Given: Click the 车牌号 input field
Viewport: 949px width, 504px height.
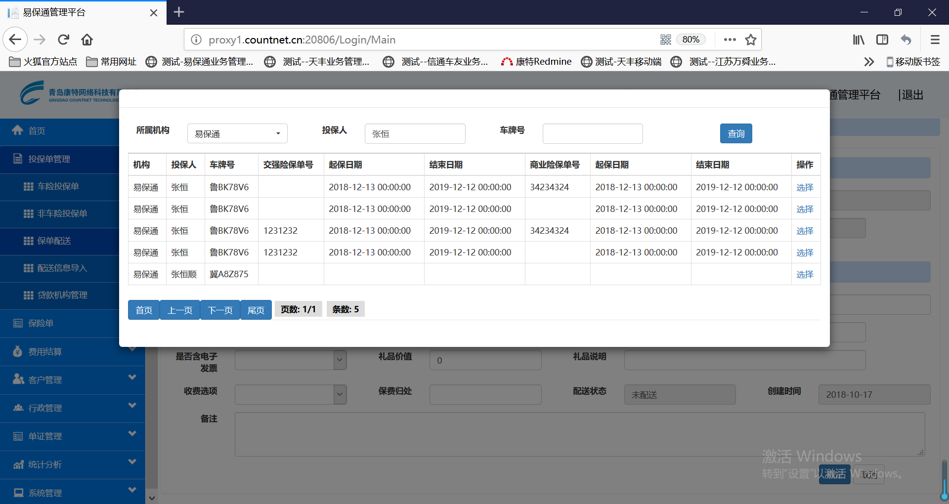Looking at the screenshot, I should pos(592,134).
